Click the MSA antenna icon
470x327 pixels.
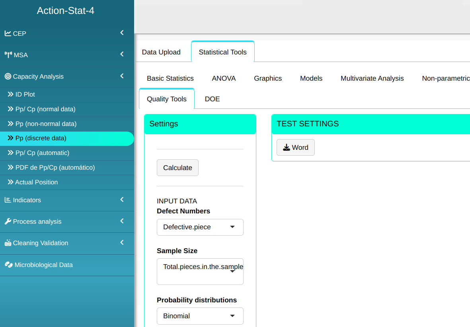click(8, 55)
